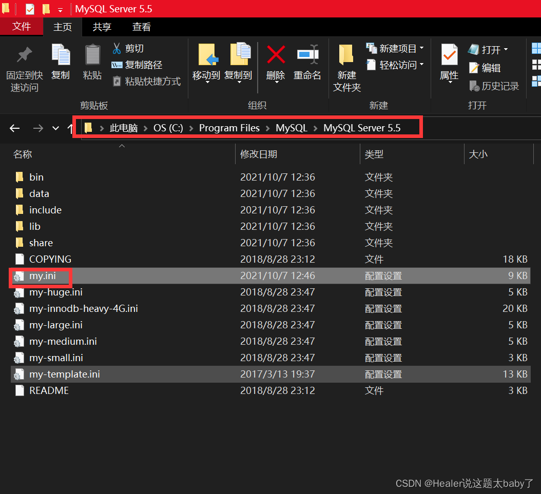Show file History
The width and height of the screenshot is (541, 494).
[494, 86]
